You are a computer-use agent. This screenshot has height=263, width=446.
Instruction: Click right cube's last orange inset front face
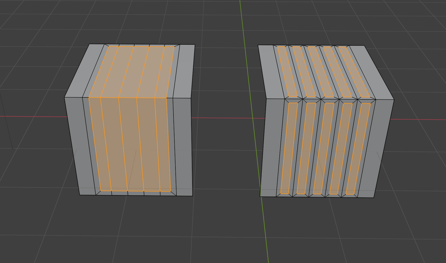click(x=358, y=149)
